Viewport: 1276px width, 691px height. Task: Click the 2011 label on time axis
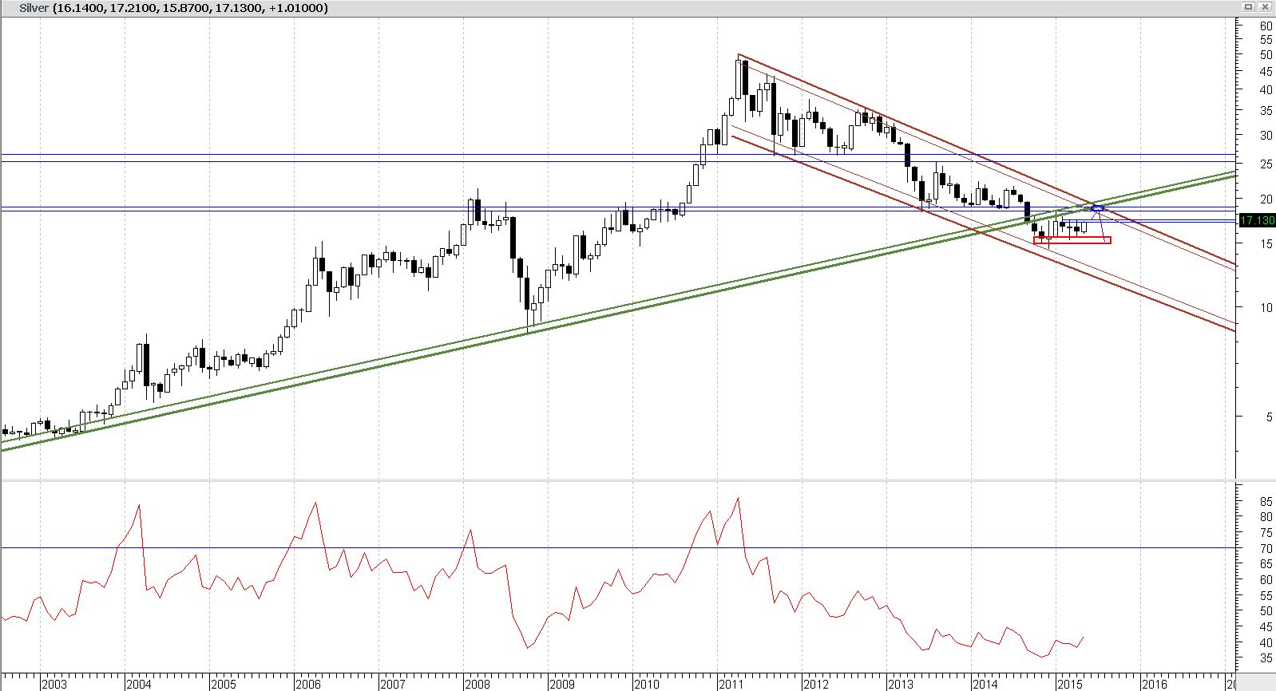coord(731,684)
